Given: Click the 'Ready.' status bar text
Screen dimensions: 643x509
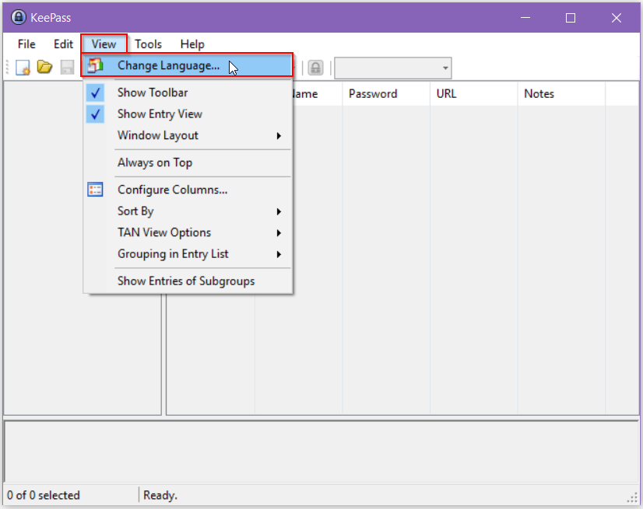Looking at the screenshot, I should pyautogui.click(x=160, y=495).
